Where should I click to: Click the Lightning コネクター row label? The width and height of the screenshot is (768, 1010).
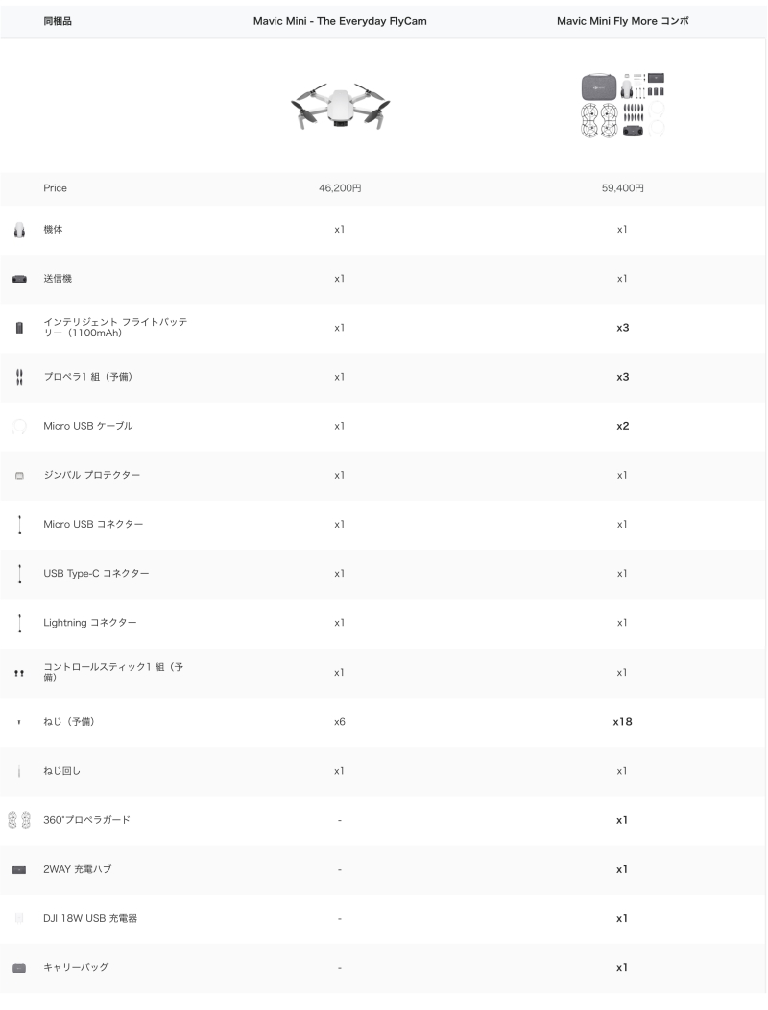tap(90, 623)
